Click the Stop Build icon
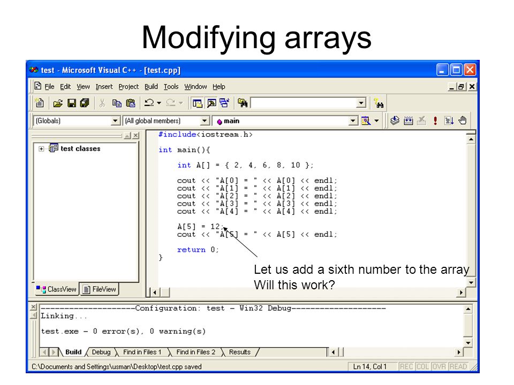The image size is (514, 385). (421, 121)
